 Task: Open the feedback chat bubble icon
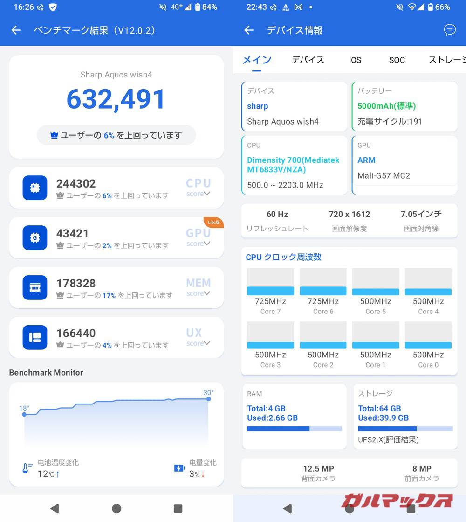[450, 30]
